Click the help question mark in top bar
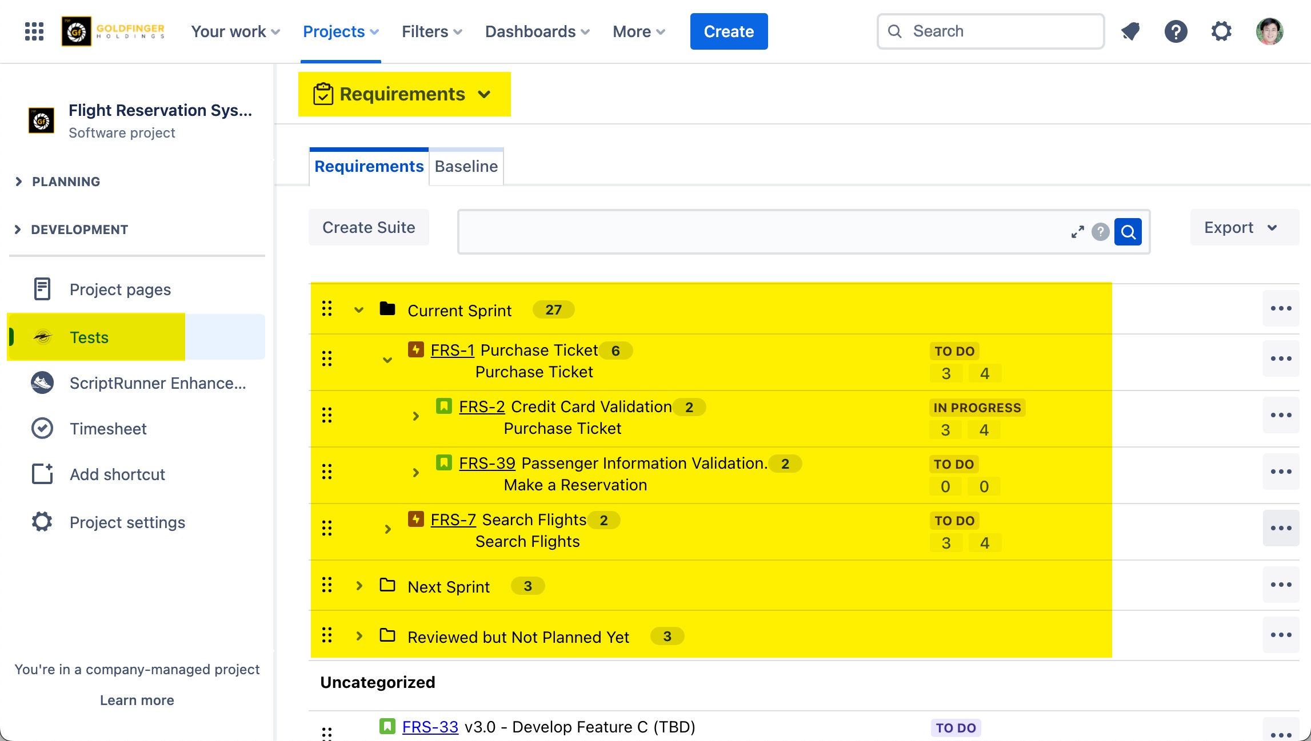 [1176, 31]
